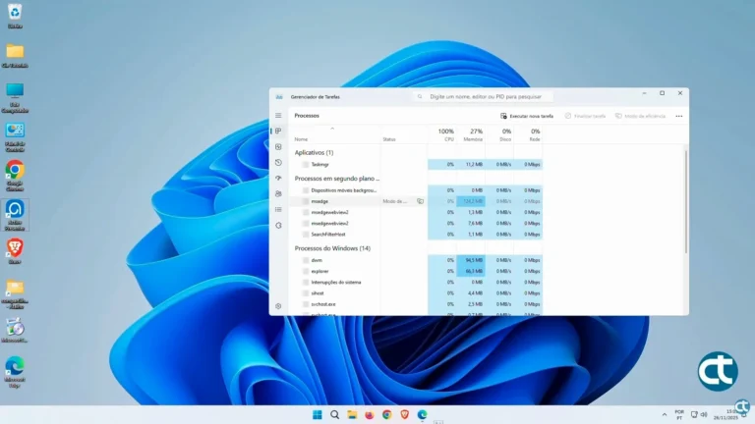The image size is (755, 424).
Task: Open File Explorer from the taskbar
Action: click(x=352, y=415)
